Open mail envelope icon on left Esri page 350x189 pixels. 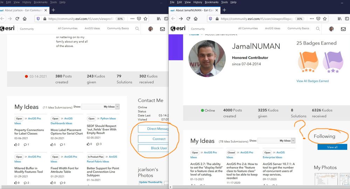pyautogui.click(x=163, y=29)
